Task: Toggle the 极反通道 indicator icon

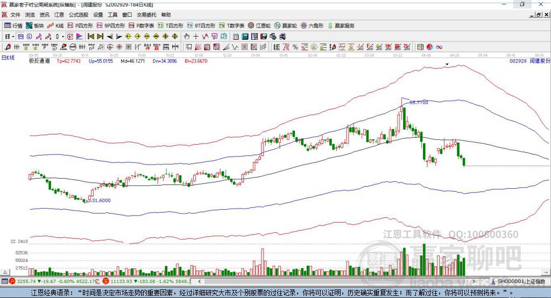Action: 70,37
